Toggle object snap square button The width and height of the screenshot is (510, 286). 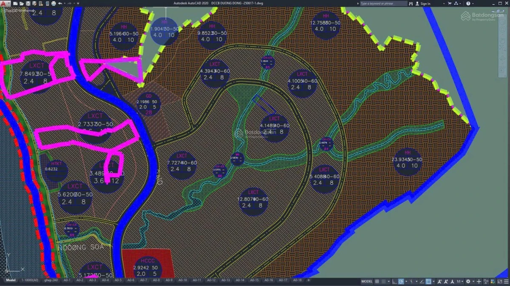pos(428,281)
